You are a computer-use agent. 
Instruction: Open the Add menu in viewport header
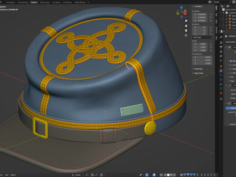click(x=6, y=175)
